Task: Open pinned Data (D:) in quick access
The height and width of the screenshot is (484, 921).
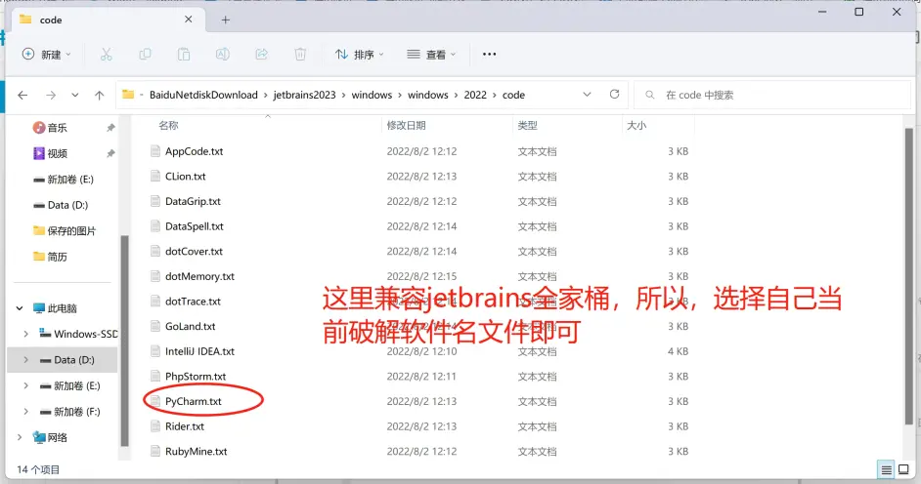Action: click(61, 205)
